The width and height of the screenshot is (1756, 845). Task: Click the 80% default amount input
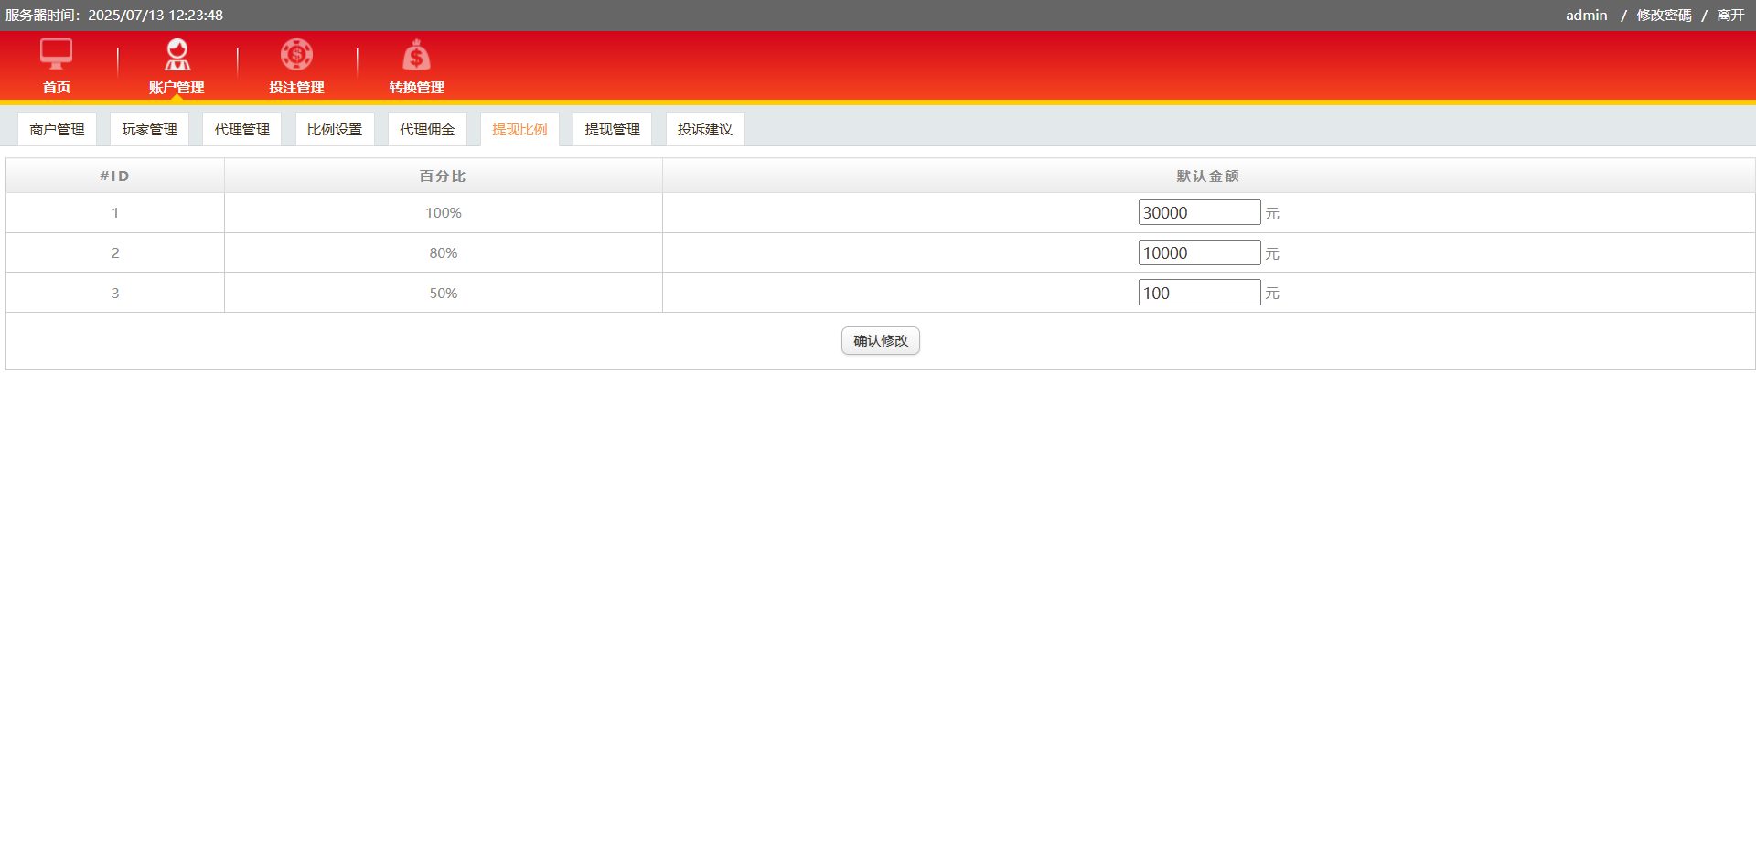click(1198, 253)
